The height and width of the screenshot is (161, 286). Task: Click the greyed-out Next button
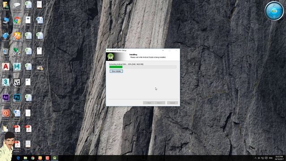(160, 103)
